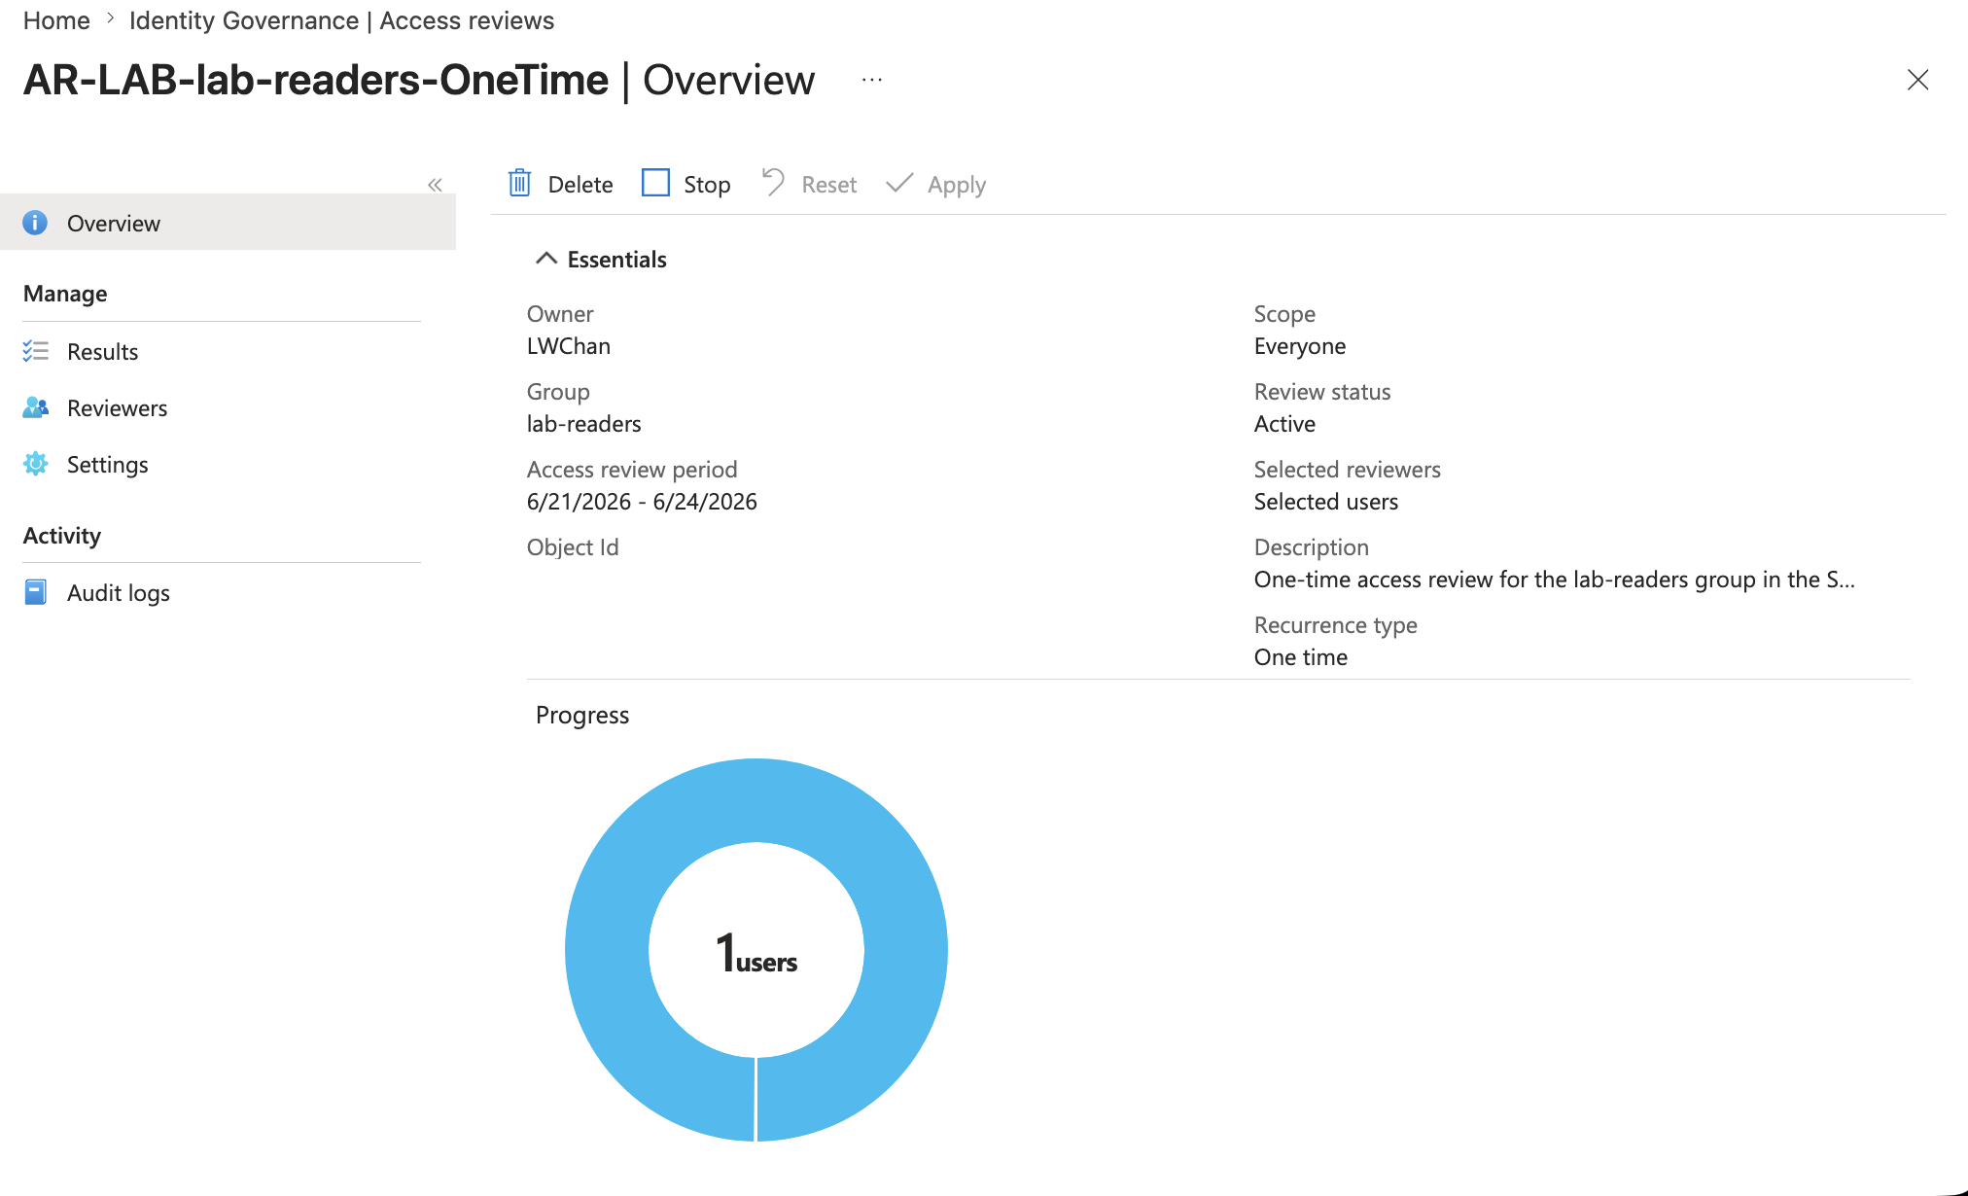1968x1196 pixels.
Task: Go to Home breadcrumb
Action: point(56,20)
